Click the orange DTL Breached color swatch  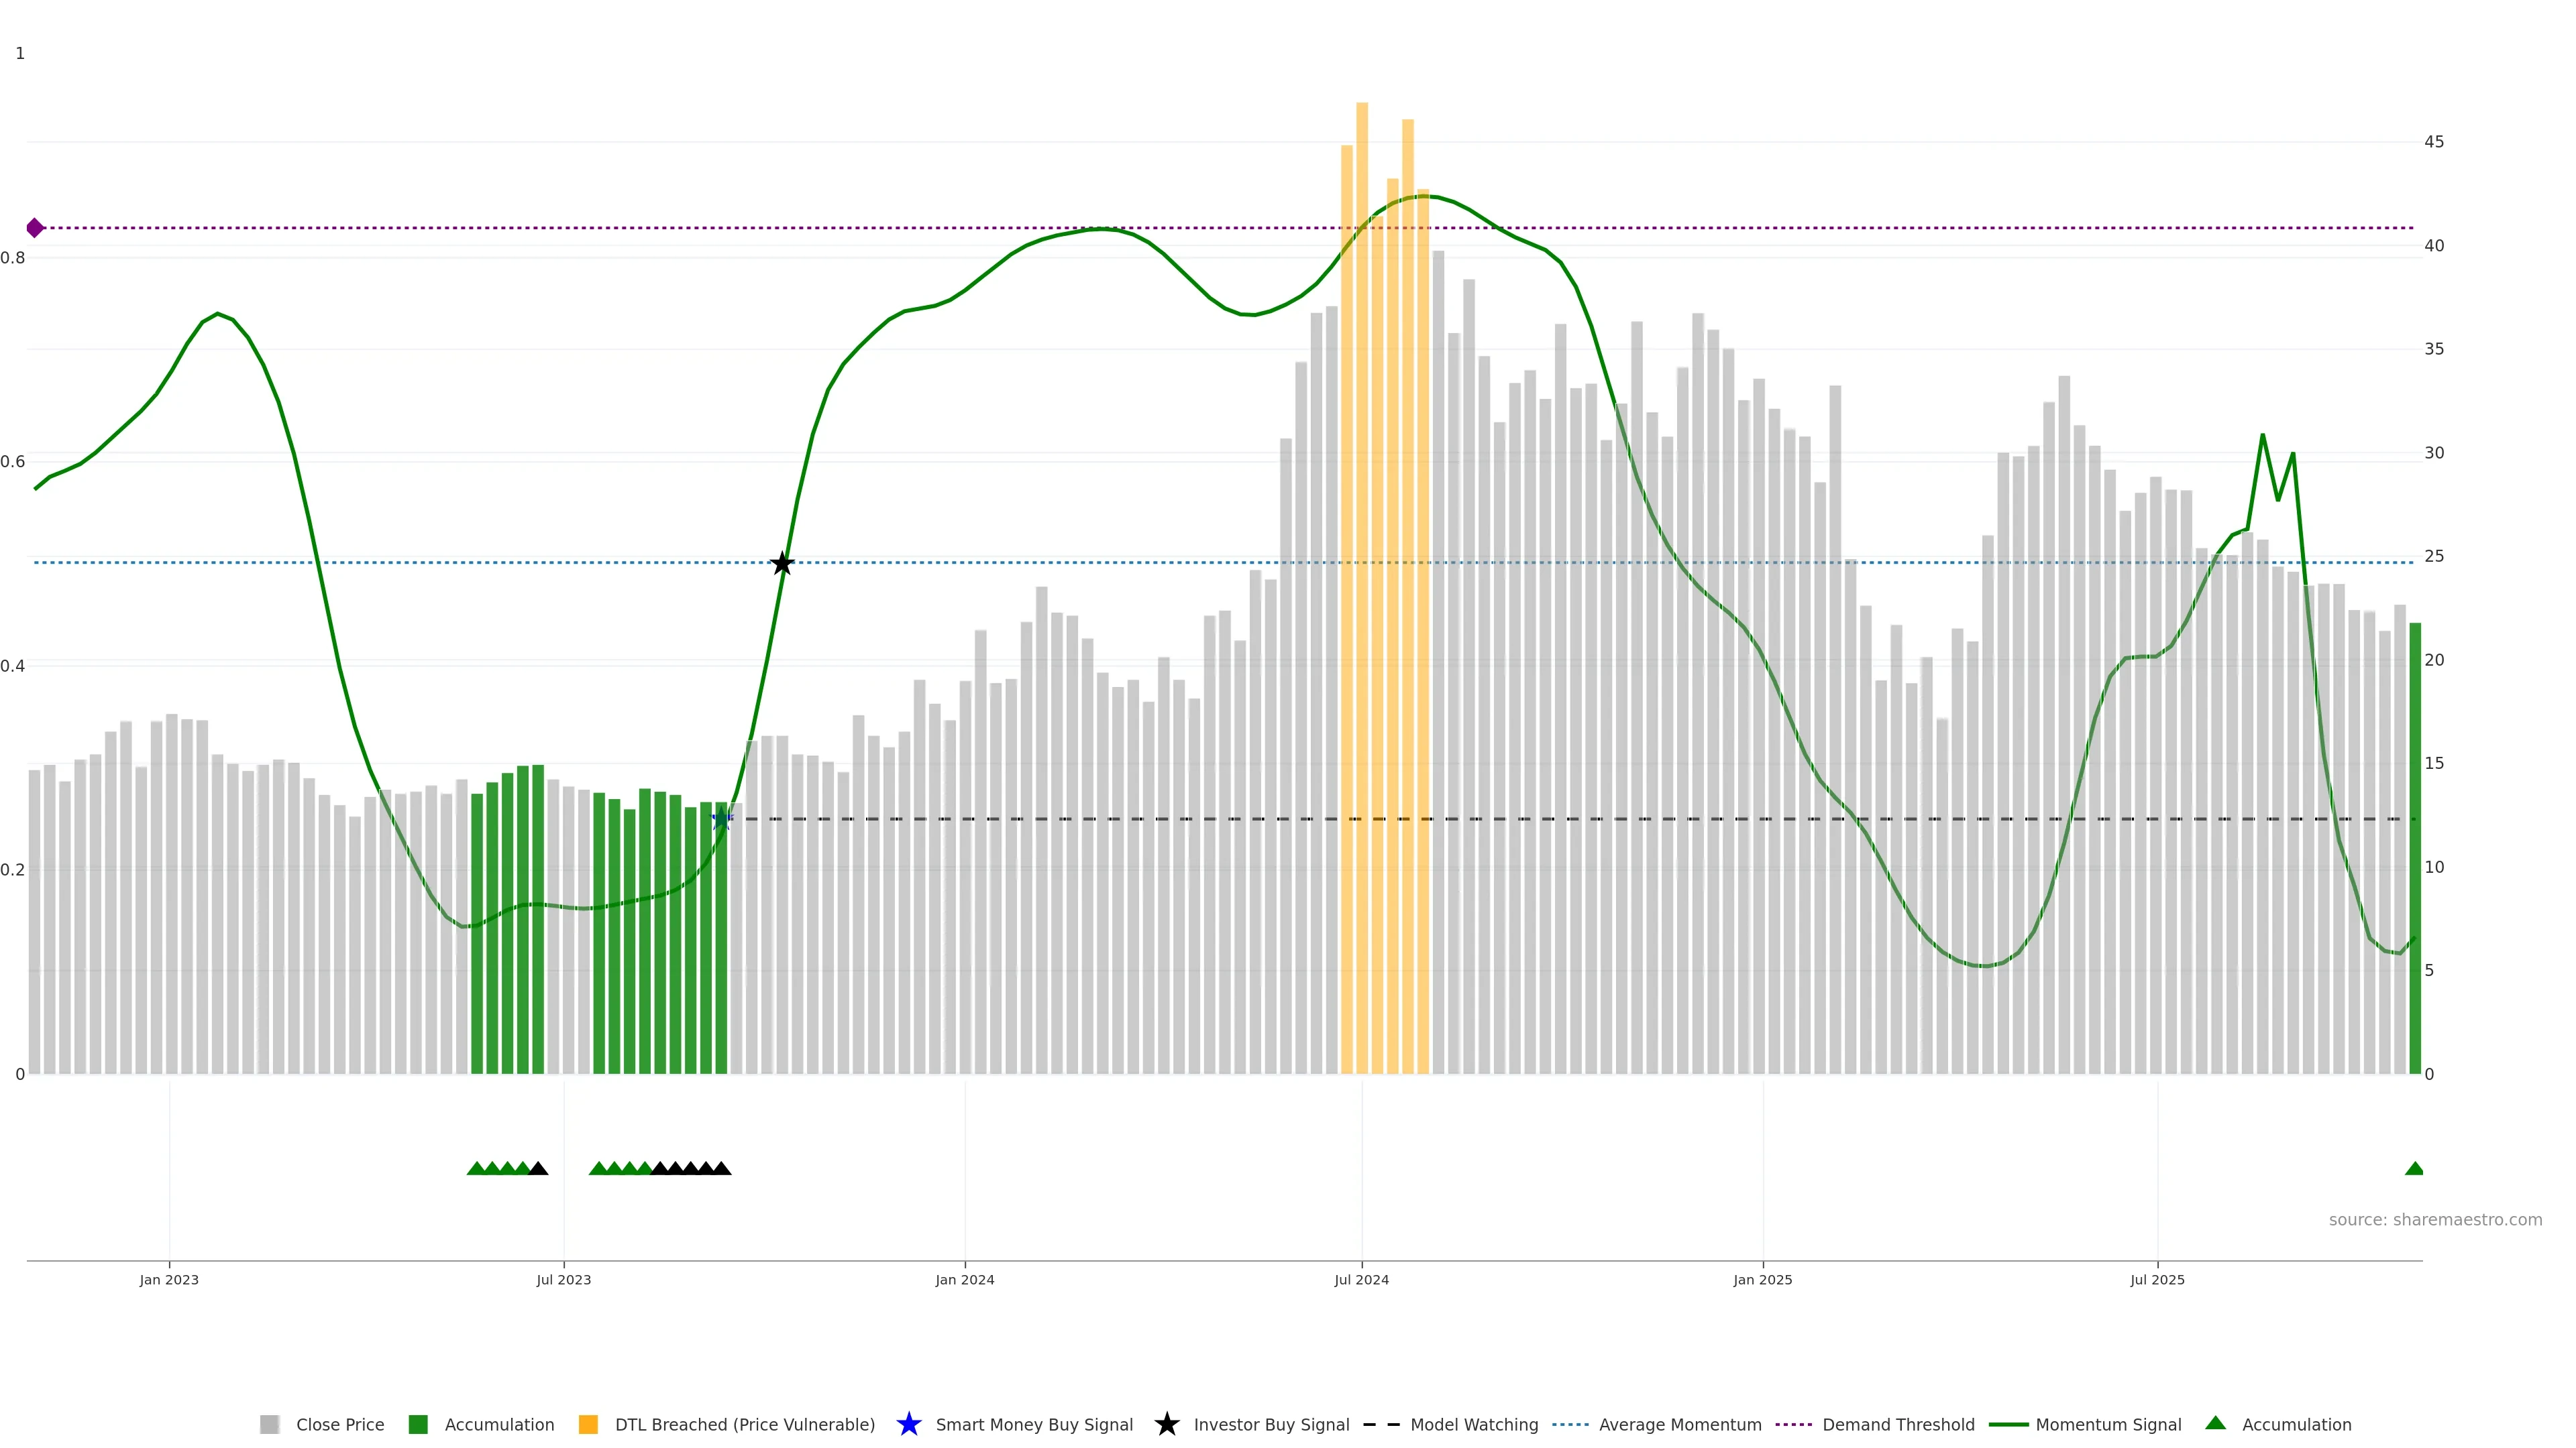click(588, 1424)
